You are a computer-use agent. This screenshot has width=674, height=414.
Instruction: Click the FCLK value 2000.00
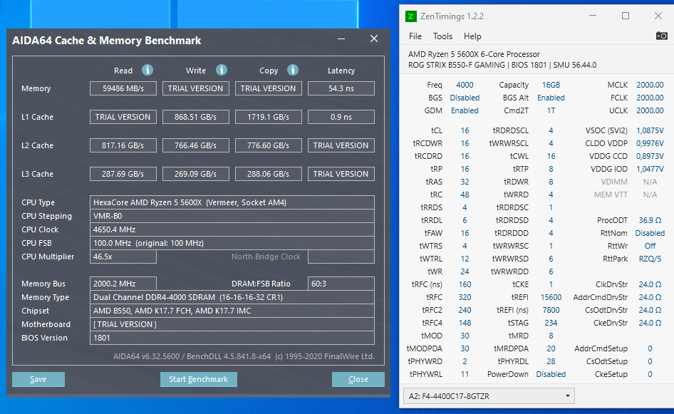(650, 98)
